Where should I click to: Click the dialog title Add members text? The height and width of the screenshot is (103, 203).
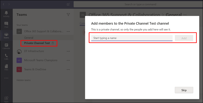tap(130, 24)
